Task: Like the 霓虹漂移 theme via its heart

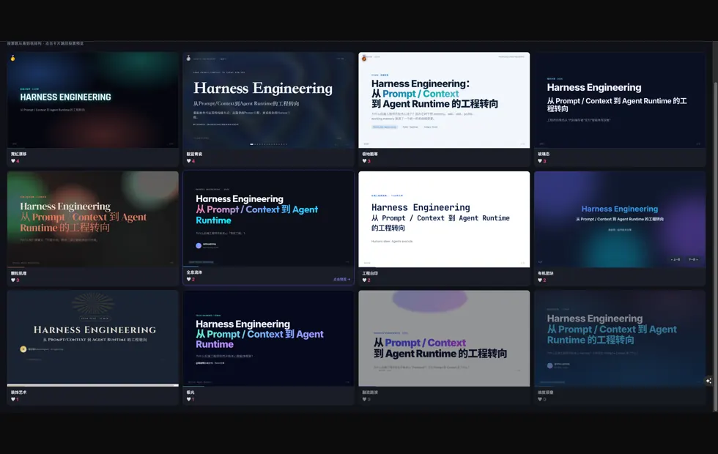Action: [x=13, y=161]
